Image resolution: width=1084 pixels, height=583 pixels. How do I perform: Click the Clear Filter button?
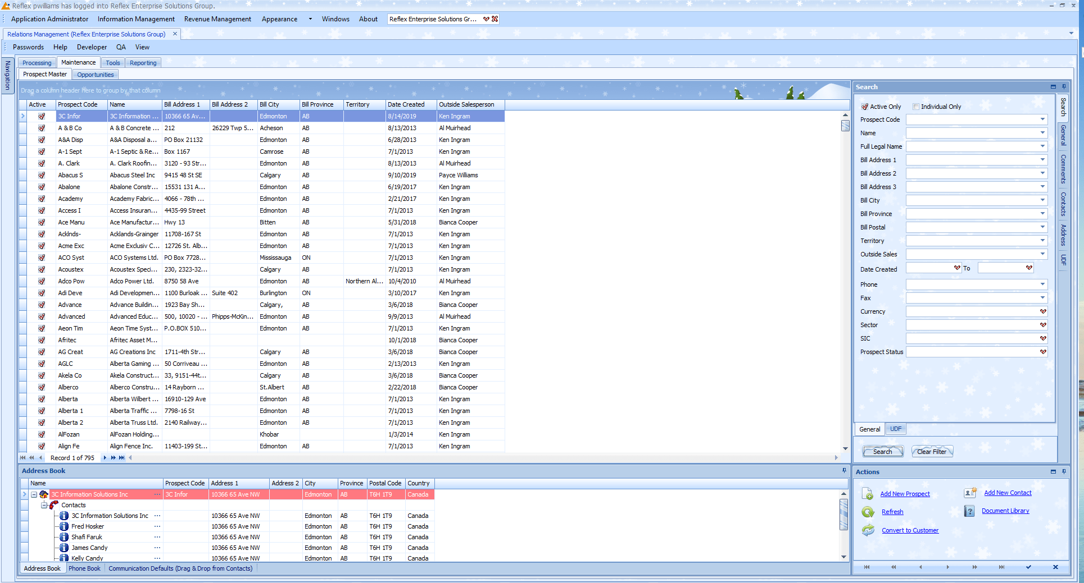(x=932, y=451)
